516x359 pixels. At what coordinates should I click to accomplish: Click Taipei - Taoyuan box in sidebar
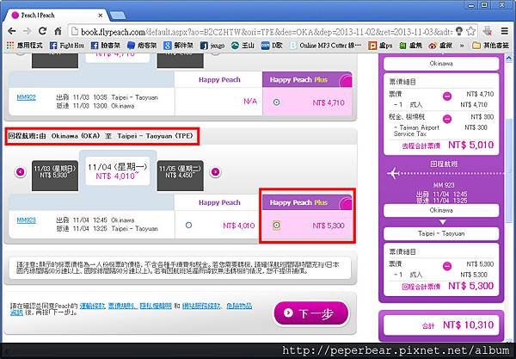pyautogui.click(x=441, y=233)
